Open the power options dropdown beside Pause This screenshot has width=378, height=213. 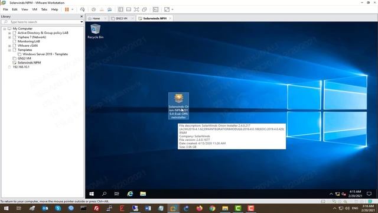(72, 9)
